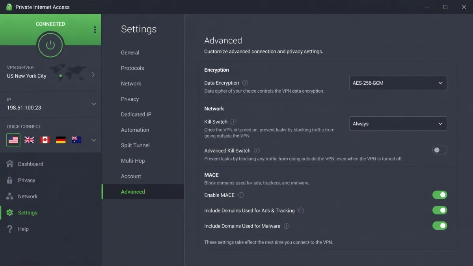This screenshot has width=473, height=266.
Task: Select the Advanced settings tab
Action: [143, 192]
